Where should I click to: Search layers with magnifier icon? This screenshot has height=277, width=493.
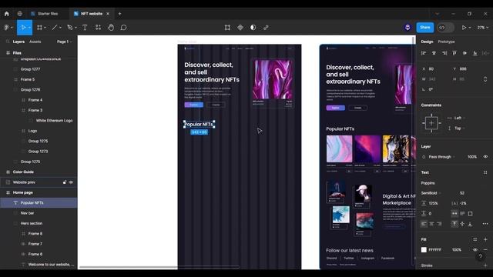pyautogui.click(x=8, y=42)
